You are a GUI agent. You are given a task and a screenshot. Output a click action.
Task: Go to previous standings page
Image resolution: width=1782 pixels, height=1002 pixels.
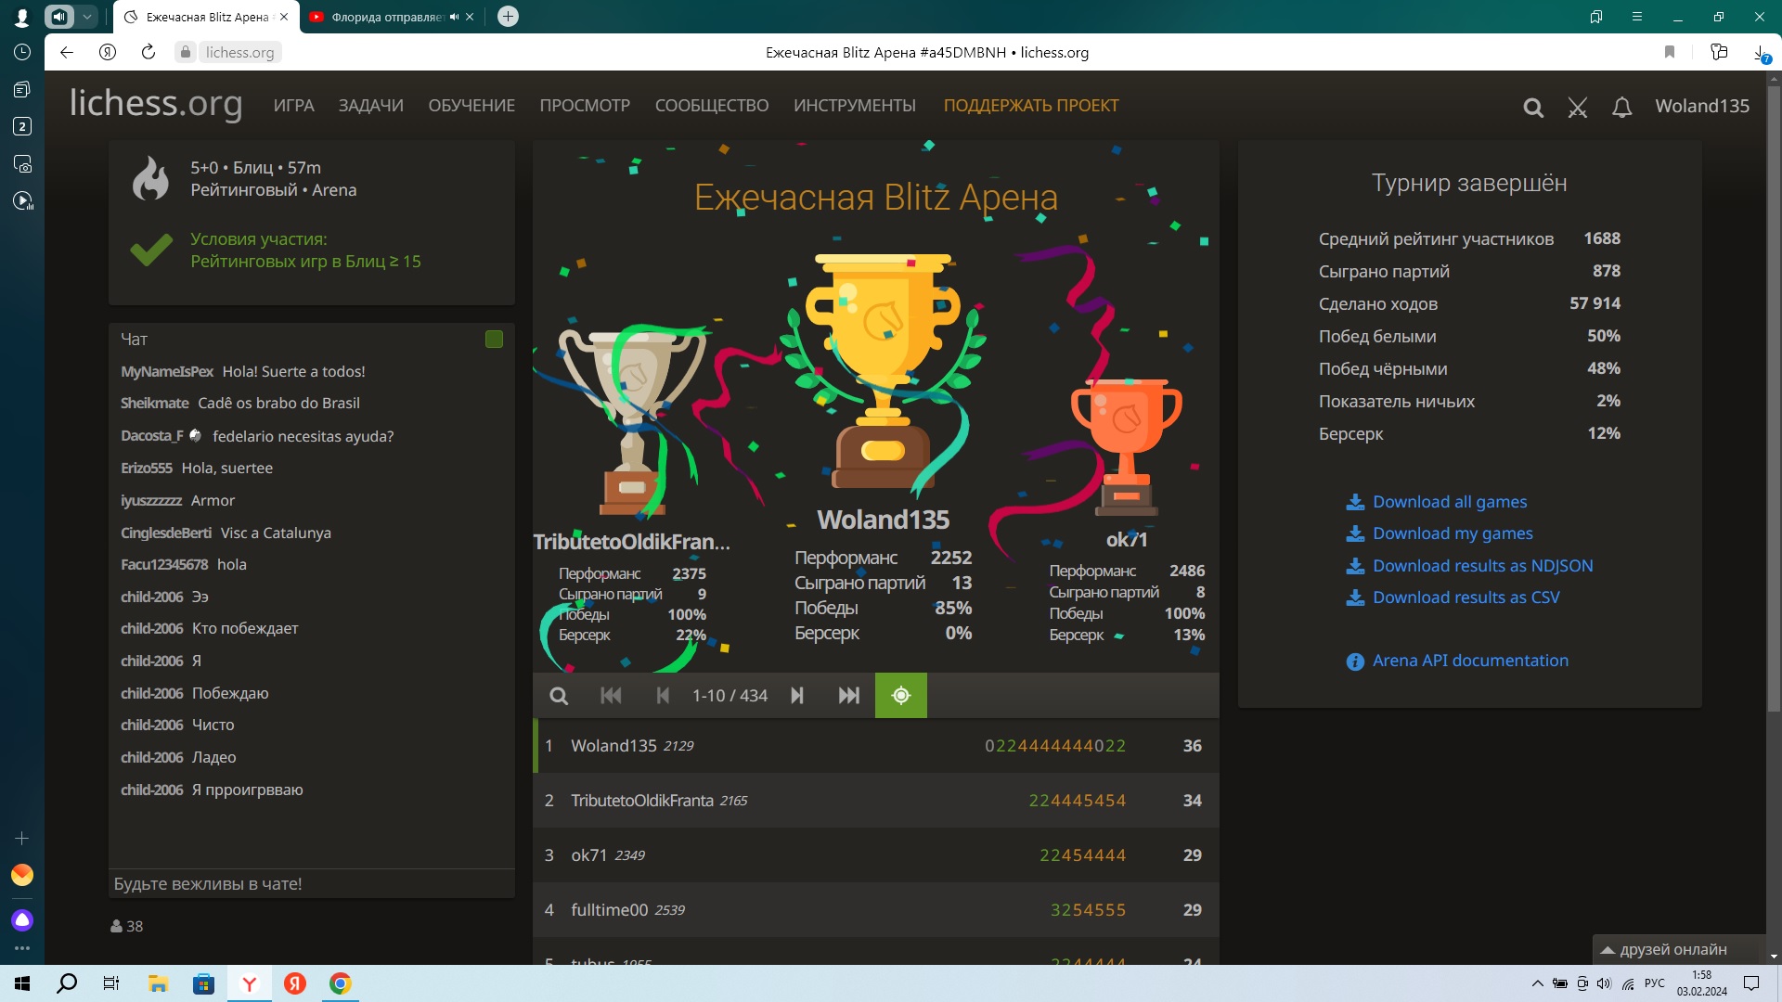click(x=663, y=696)
